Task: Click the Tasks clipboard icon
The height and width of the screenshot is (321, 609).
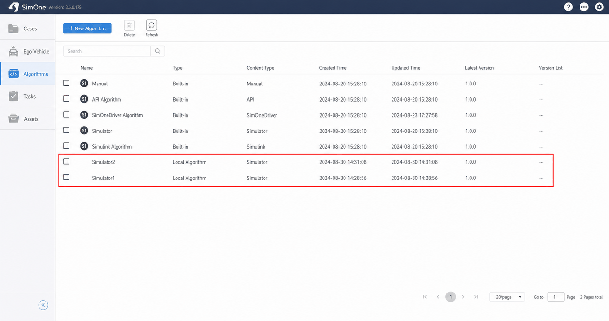Action: point(13,96)
